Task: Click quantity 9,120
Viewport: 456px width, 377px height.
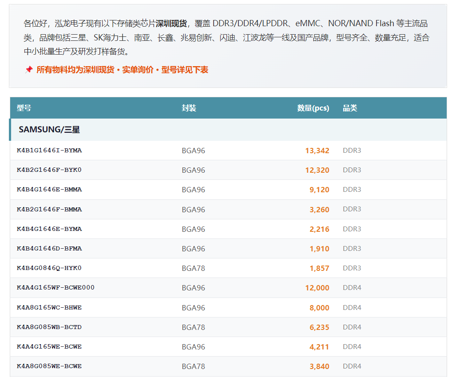Action: [x=319, y=190]
